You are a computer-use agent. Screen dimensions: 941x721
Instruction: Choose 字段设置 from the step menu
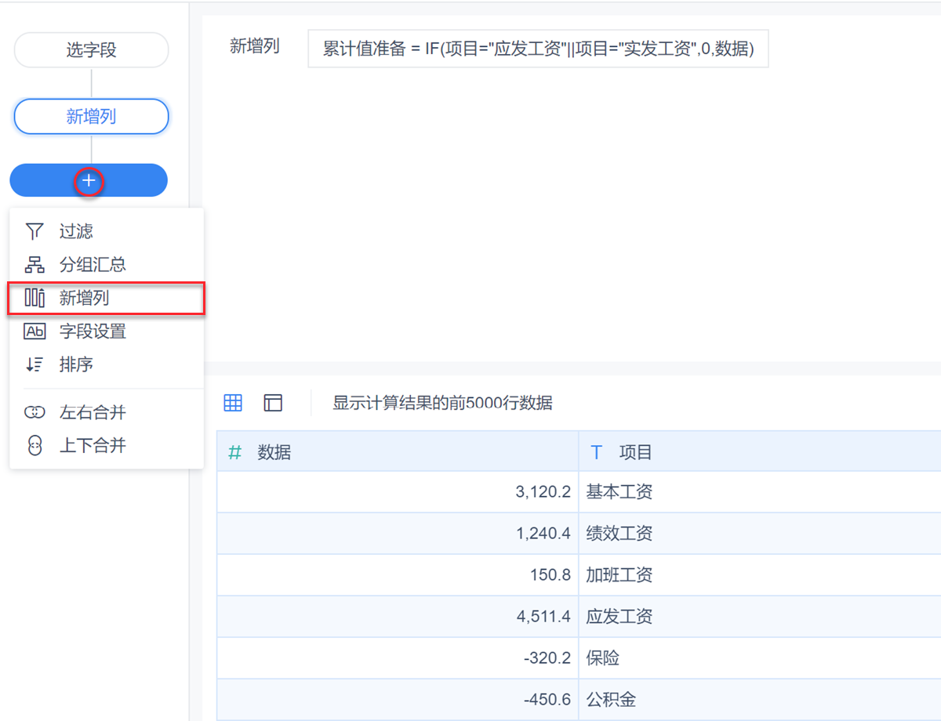click(x=107, y=332)
